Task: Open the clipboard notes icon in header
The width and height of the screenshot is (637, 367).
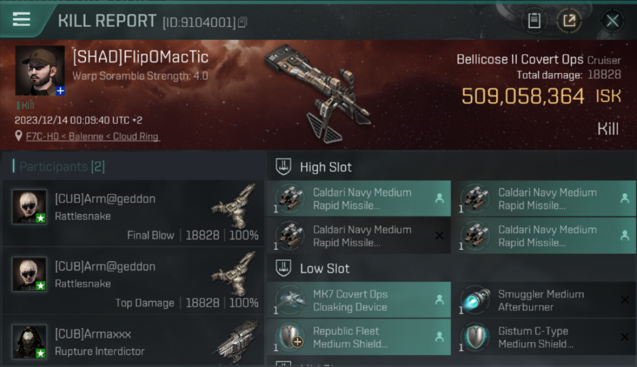Action: tap(534, 21)
